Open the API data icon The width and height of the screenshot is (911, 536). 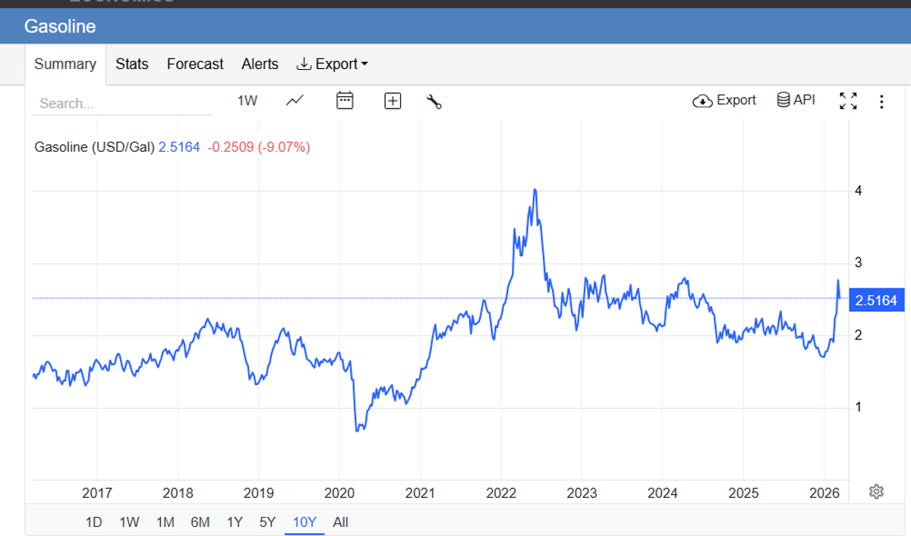point(796,99)
